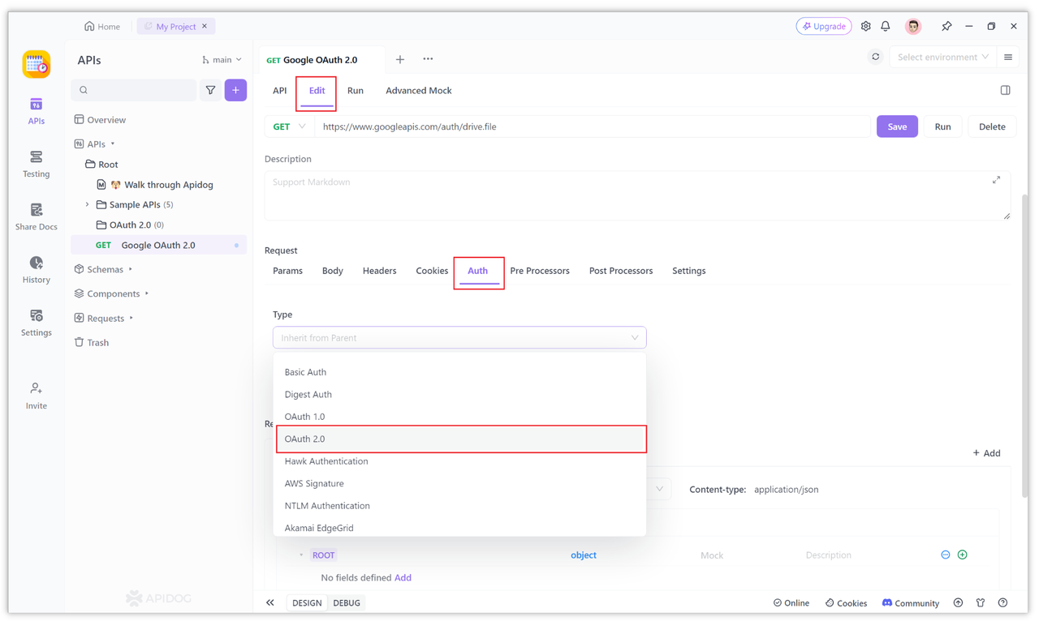Select NTLM Authentication option
Image resolution: width=1039 pixels, height=621 pixels.
coord(459,505)
